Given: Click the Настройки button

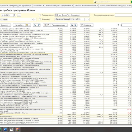Looking at the screenshot, I should (19, 25).
